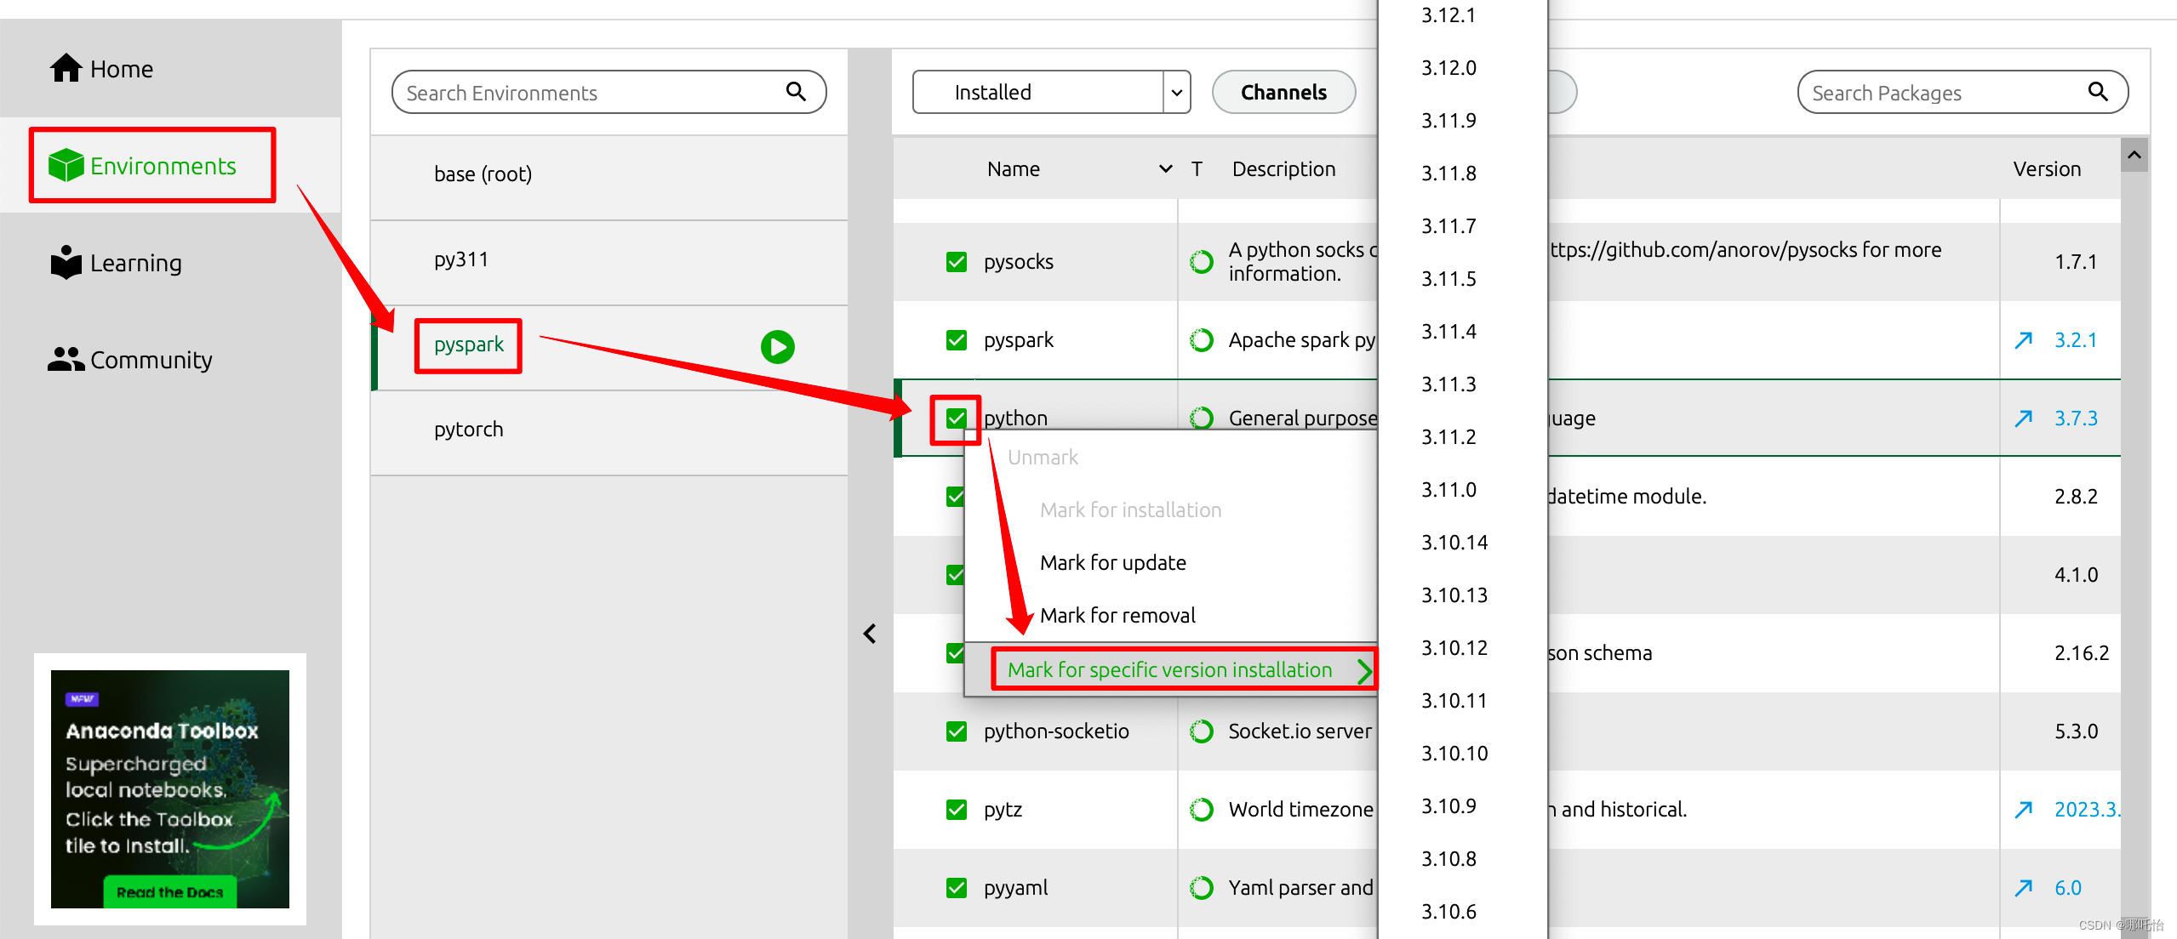
Task: Open the Learning book icon
Action: click(66, 262)
